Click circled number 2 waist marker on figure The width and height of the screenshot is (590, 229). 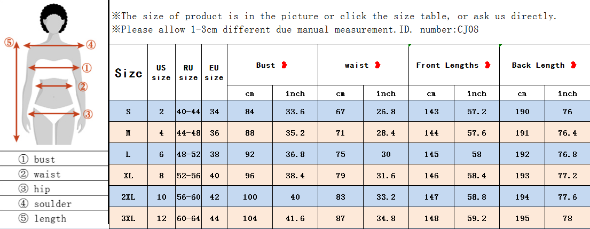pos(82,86)
